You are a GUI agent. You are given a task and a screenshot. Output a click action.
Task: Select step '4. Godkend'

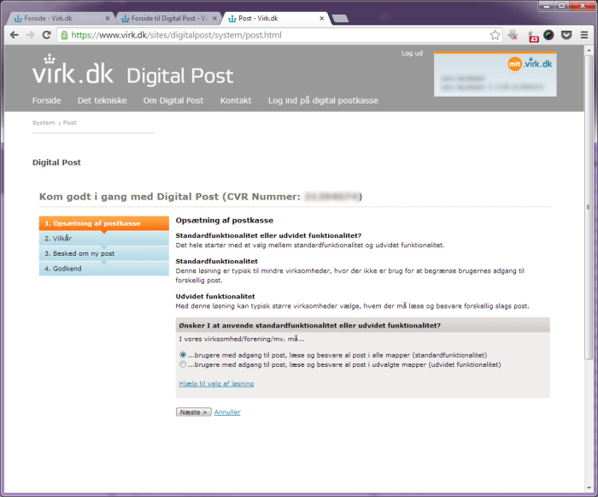coord(103,269)
